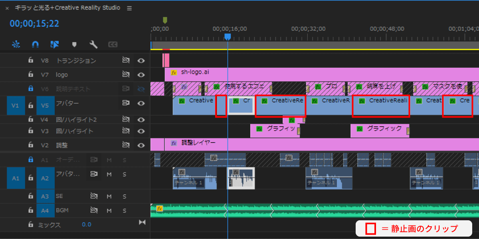Toggle A1 source patching button

point(15,178)
